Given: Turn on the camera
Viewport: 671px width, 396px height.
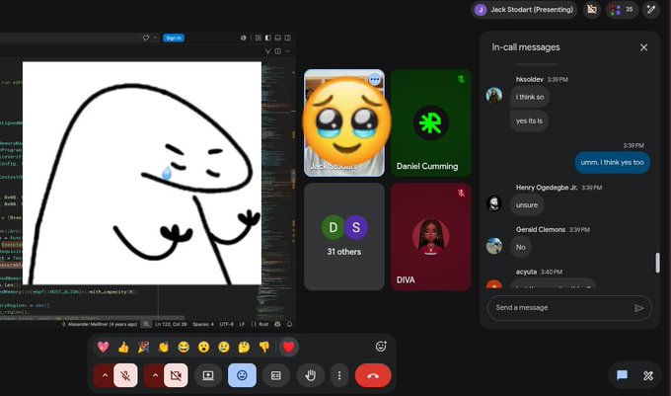Looking at the screenshot, I should (176, 375).
